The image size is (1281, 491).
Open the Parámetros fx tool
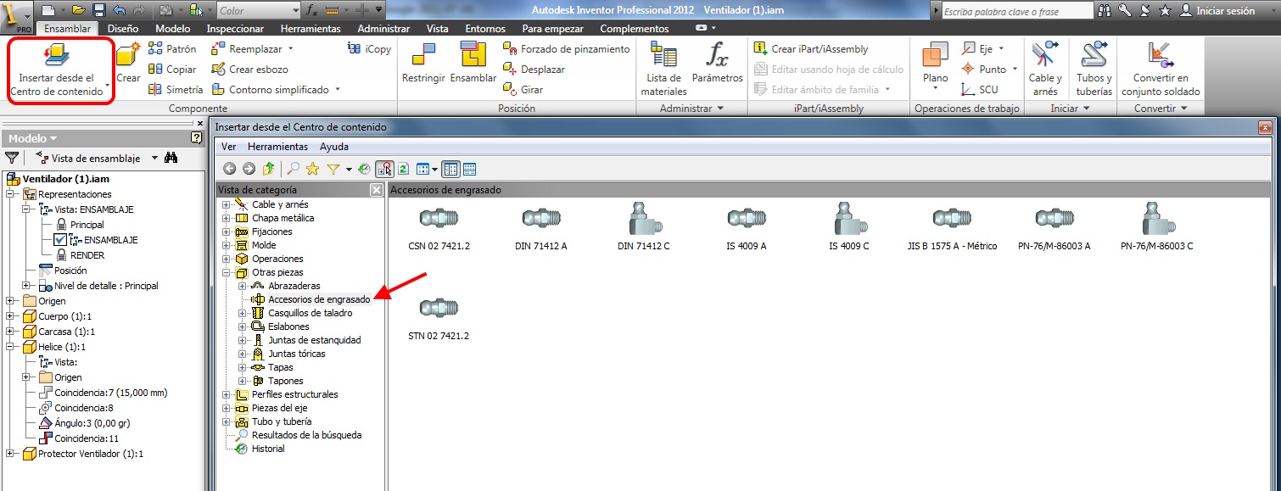click(x=718, y=63)
